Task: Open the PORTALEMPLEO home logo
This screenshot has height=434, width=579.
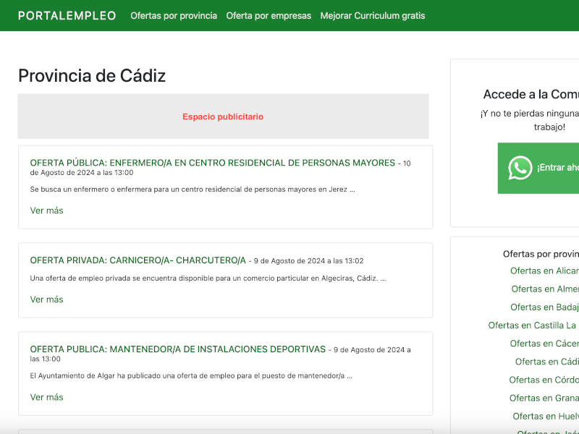Action: click(67, 16)
